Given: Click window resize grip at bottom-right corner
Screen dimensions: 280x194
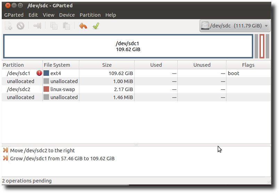Looking at the screenshot, I should [269, 182].
